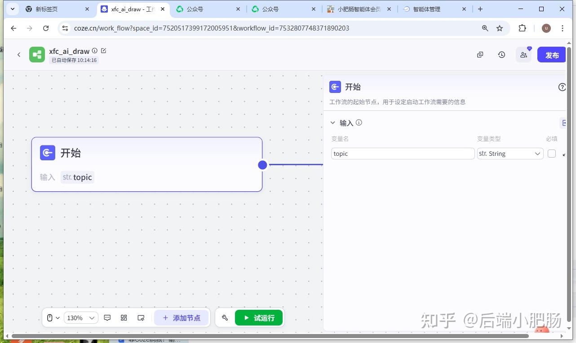Click the info icon next to 输入
The width and height of the screenshot is (576, 343).
click(x=359, y=122)
